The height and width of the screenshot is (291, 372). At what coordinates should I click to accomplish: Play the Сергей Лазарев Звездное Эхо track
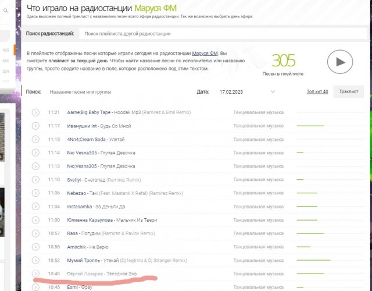point(35,274)
